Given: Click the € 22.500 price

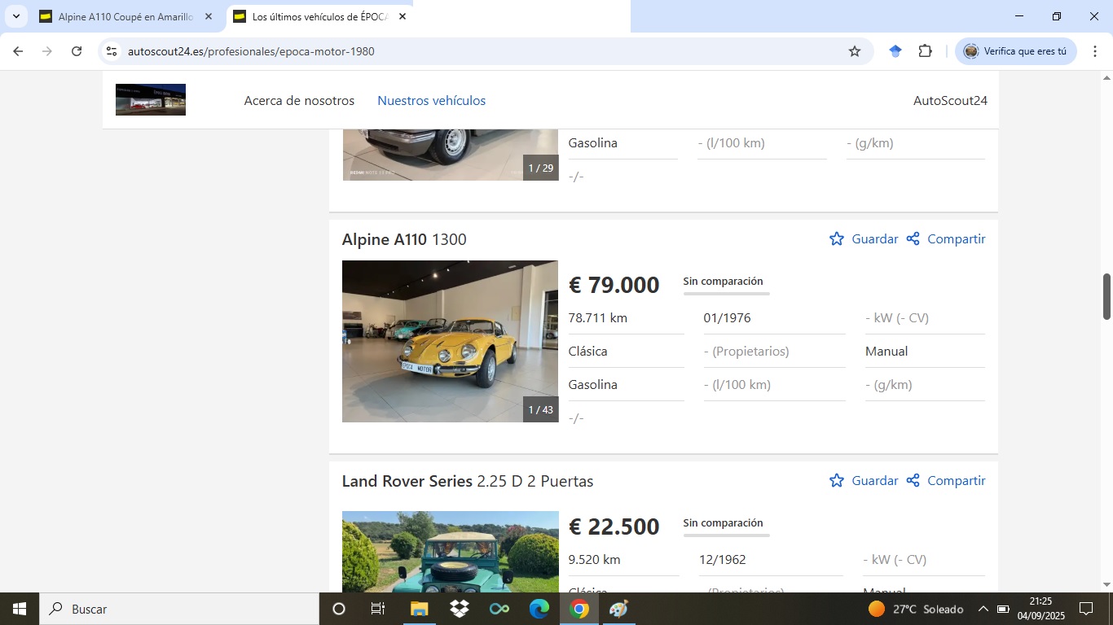Looking at the screenshot, I should tap(614, 527).
